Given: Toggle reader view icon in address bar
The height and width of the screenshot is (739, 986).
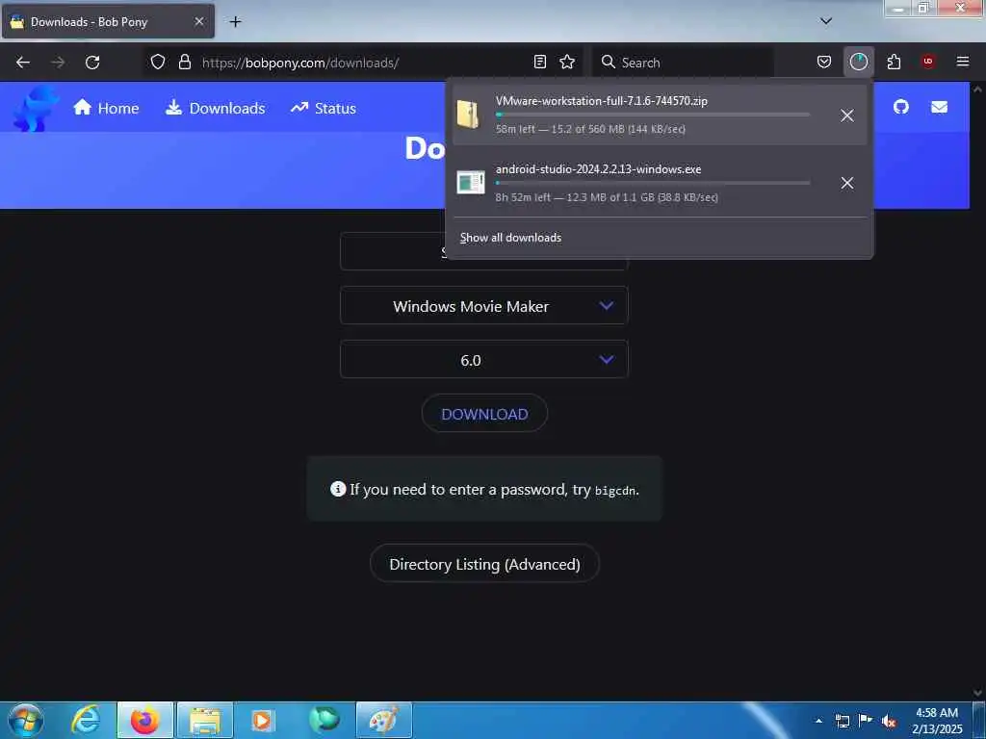Looking at the screenshot, I should pyautogui.click(x=539, y=62).
